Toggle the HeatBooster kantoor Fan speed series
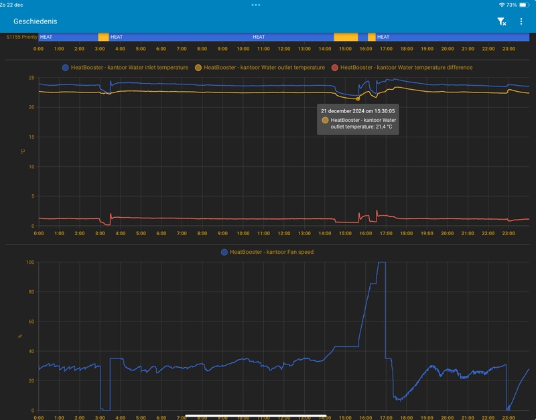 click(x=267, y=253)
